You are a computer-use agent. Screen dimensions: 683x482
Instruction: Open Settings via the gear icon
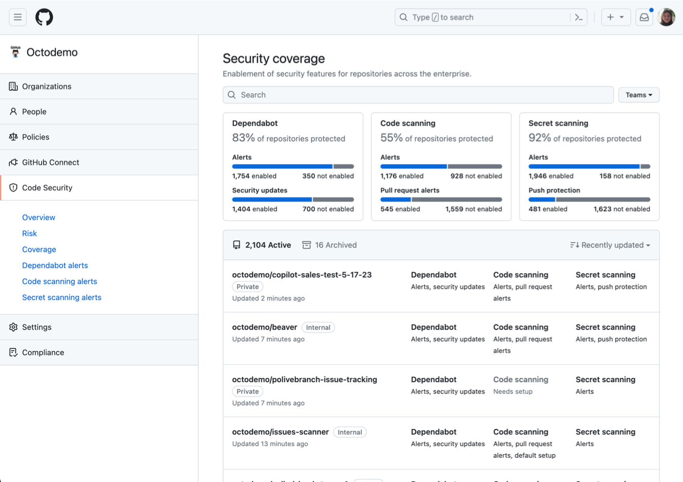[x=13, y=327]
